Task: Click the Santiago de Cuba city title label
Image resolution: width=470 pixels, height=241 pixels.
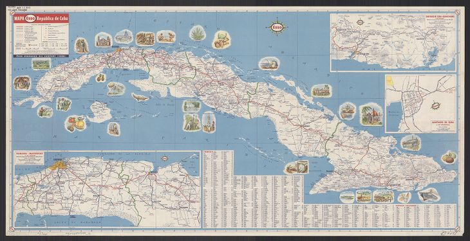Action: point(443,123)
